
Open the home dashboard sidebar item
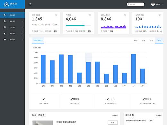tap(13, 15)
